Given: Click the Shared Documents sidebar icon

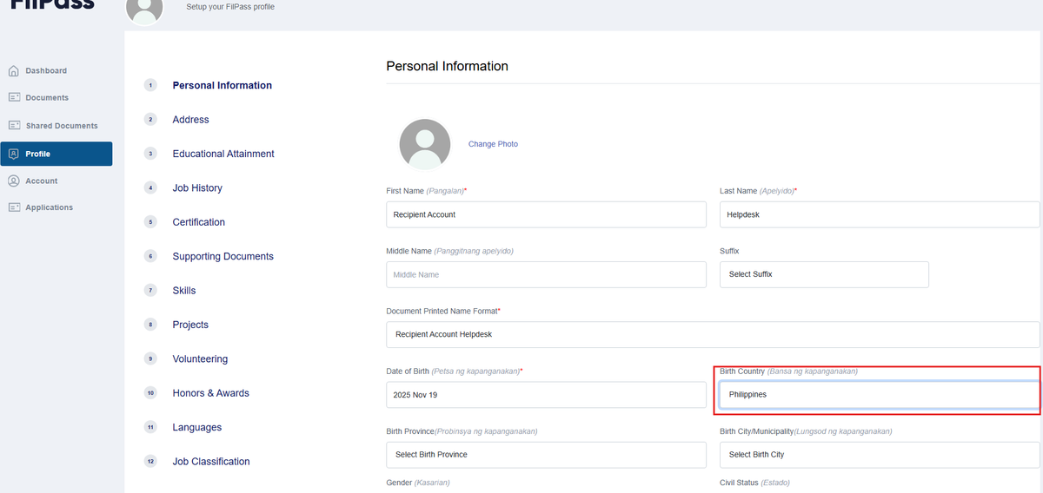Looking at the screenshot, I should coord(13,126).
